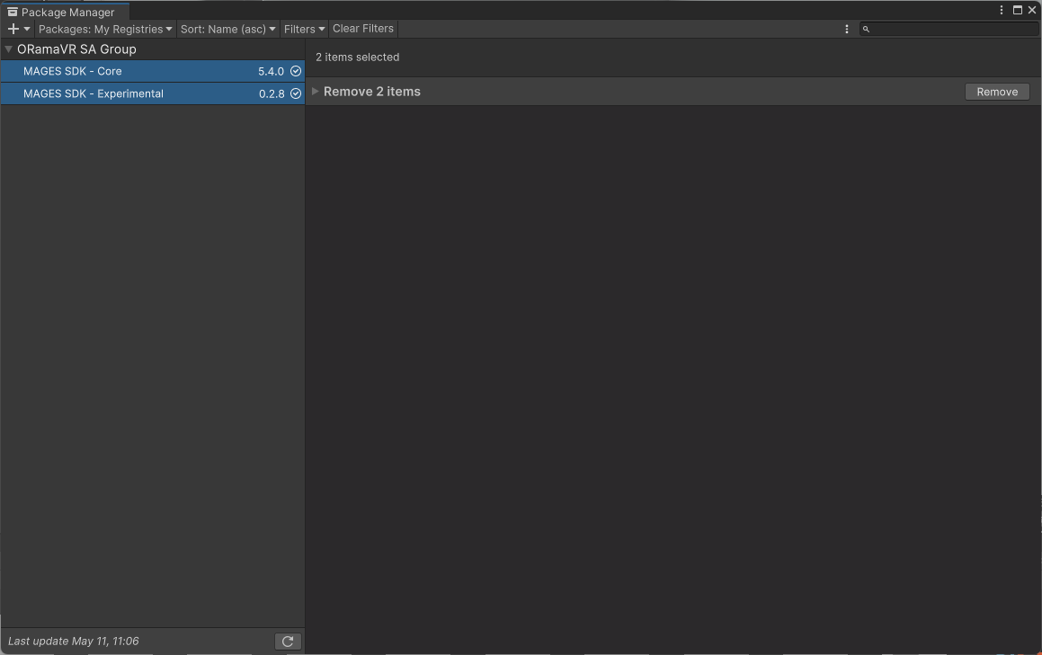Click the search magnifier icon

pyautogui.click(x=866, y=30)
